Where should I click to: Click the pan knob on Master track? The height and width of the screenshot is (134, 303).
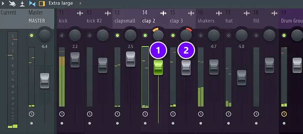pyautogui.click(x=45, y=36)
